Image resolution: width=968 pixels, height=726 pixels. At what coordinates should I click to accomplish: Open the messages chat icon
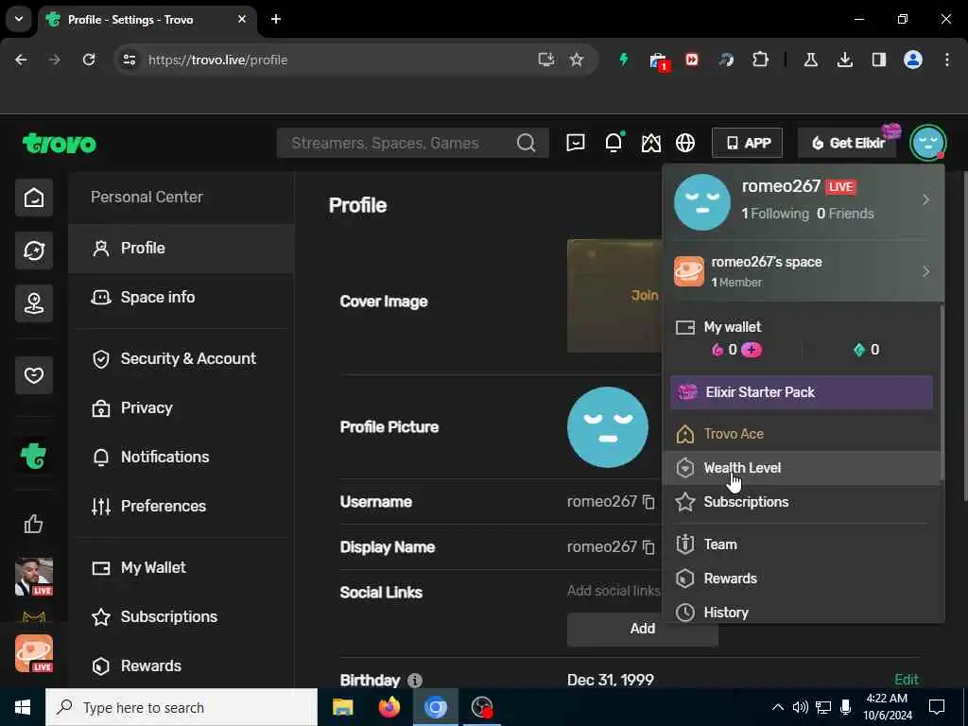(576, 144)
